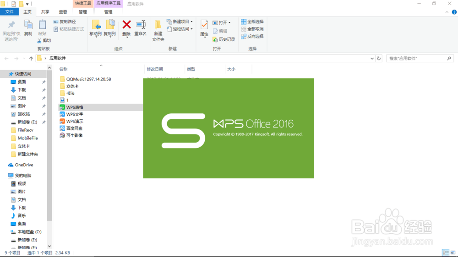
Task: Open the Move to dropdown arrow
Action: click(96, 37)
